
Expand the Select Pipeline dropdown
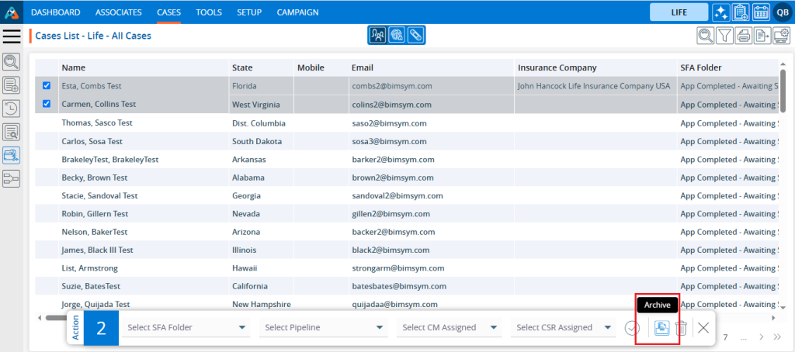click(325, 327)
